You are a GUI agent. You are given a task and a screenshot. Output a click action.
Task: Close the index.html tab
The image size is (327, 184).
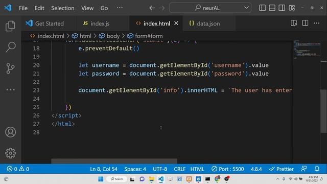click(176, 24)
